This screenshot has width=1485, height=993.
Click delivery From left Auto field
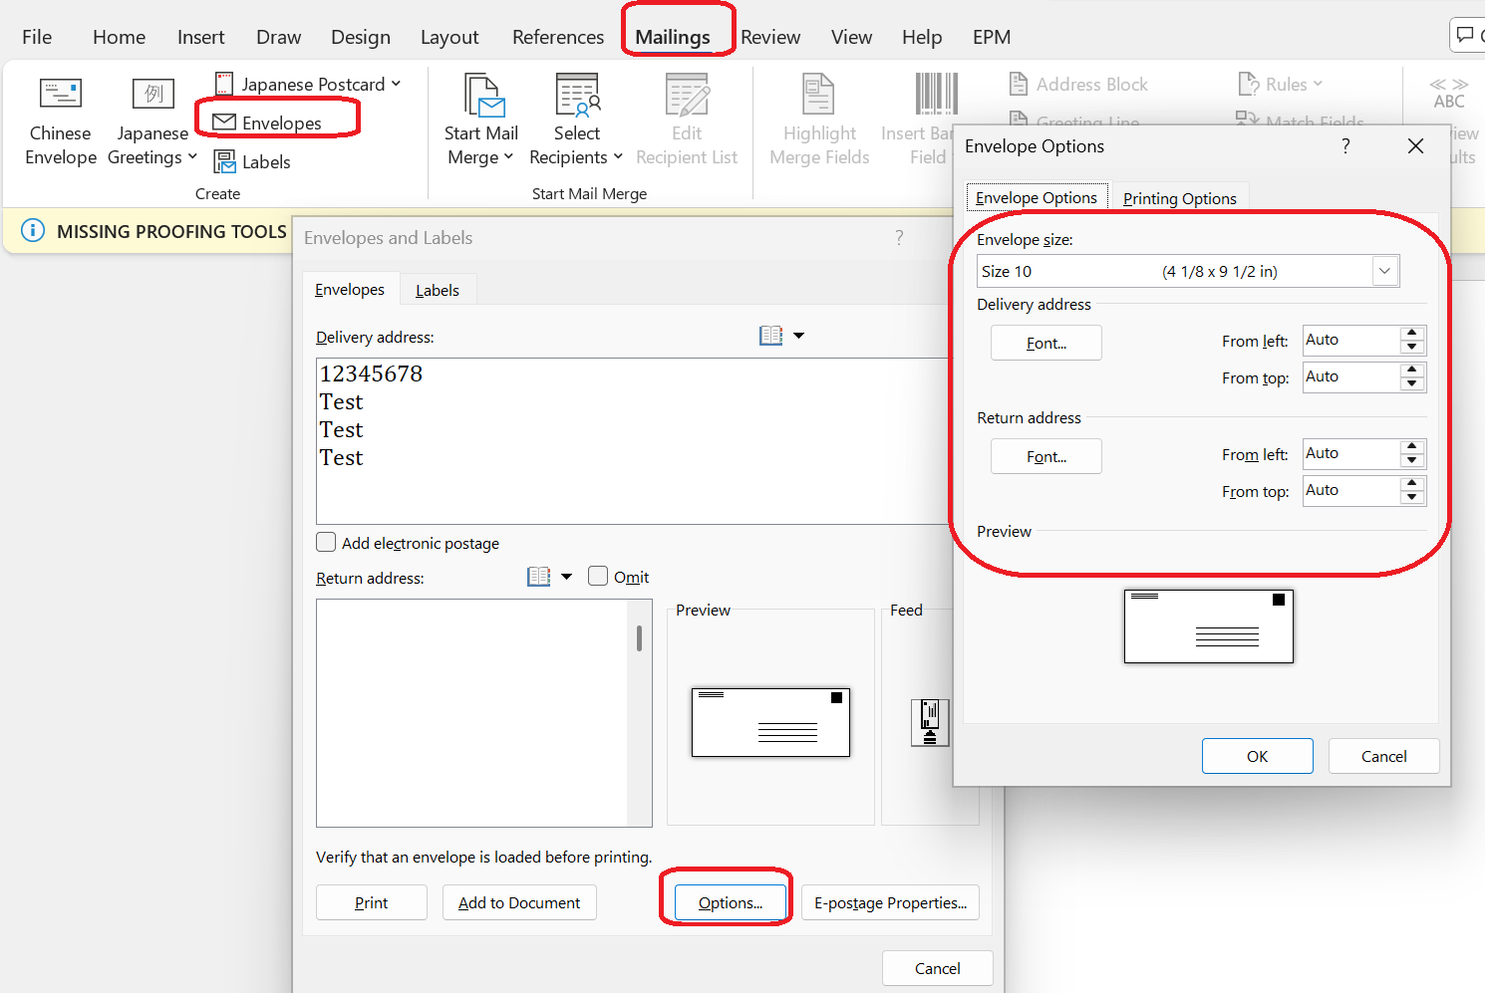point(1351,340)
